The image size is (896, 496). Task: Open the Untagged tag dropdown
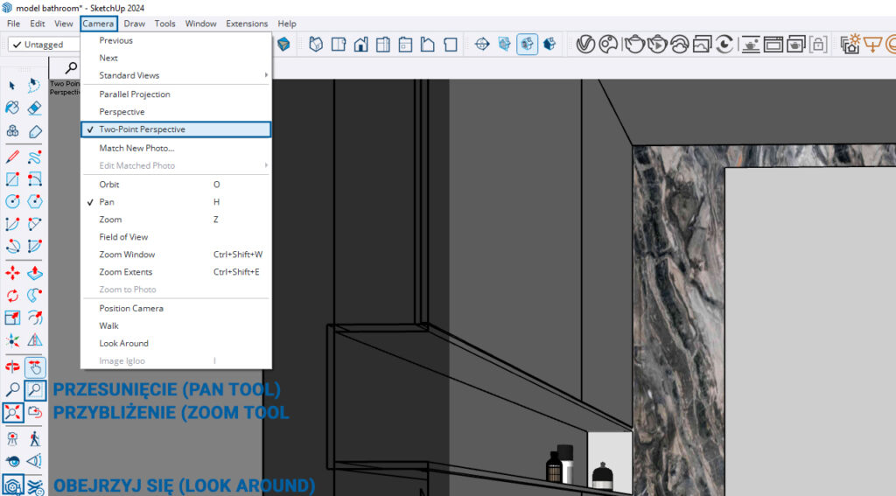[x=44, y=45]
